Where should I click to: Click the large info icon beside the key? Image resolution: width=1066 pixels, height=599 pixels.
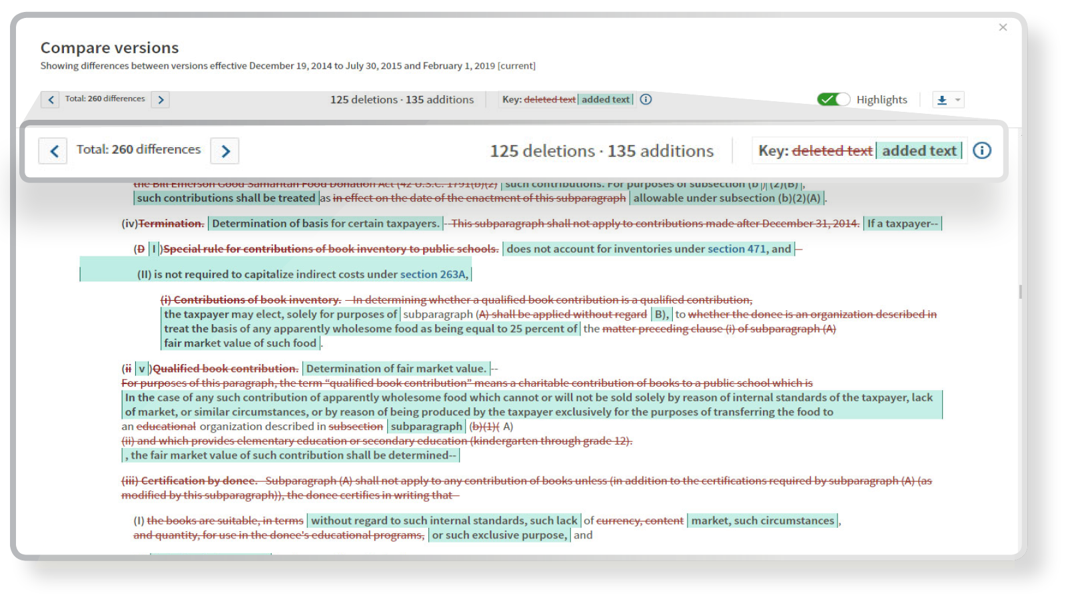coord(981,150)
